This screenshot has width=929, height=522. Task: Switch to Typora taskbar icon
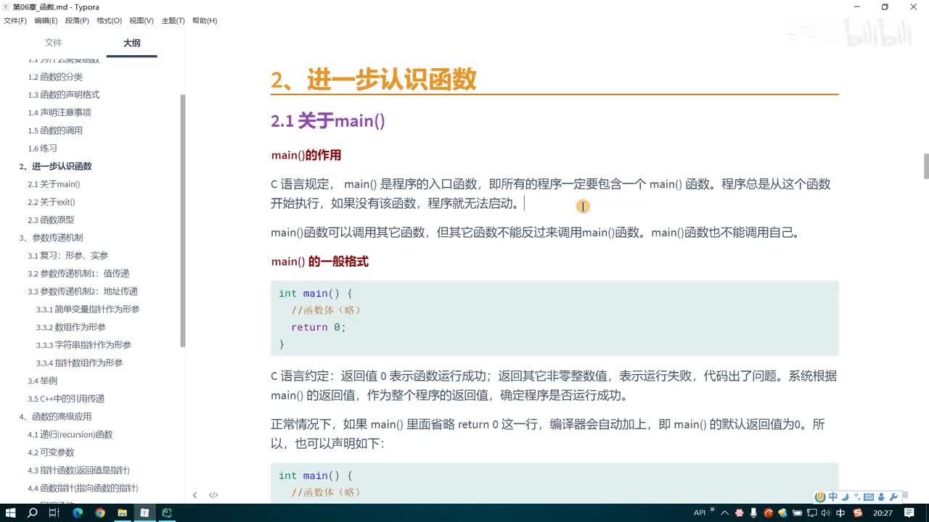[144, 513]
